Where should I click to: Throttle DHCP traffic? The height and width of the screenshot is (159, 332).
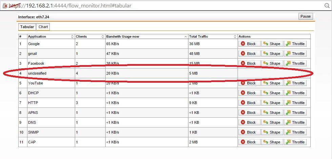tap(295, 93)
